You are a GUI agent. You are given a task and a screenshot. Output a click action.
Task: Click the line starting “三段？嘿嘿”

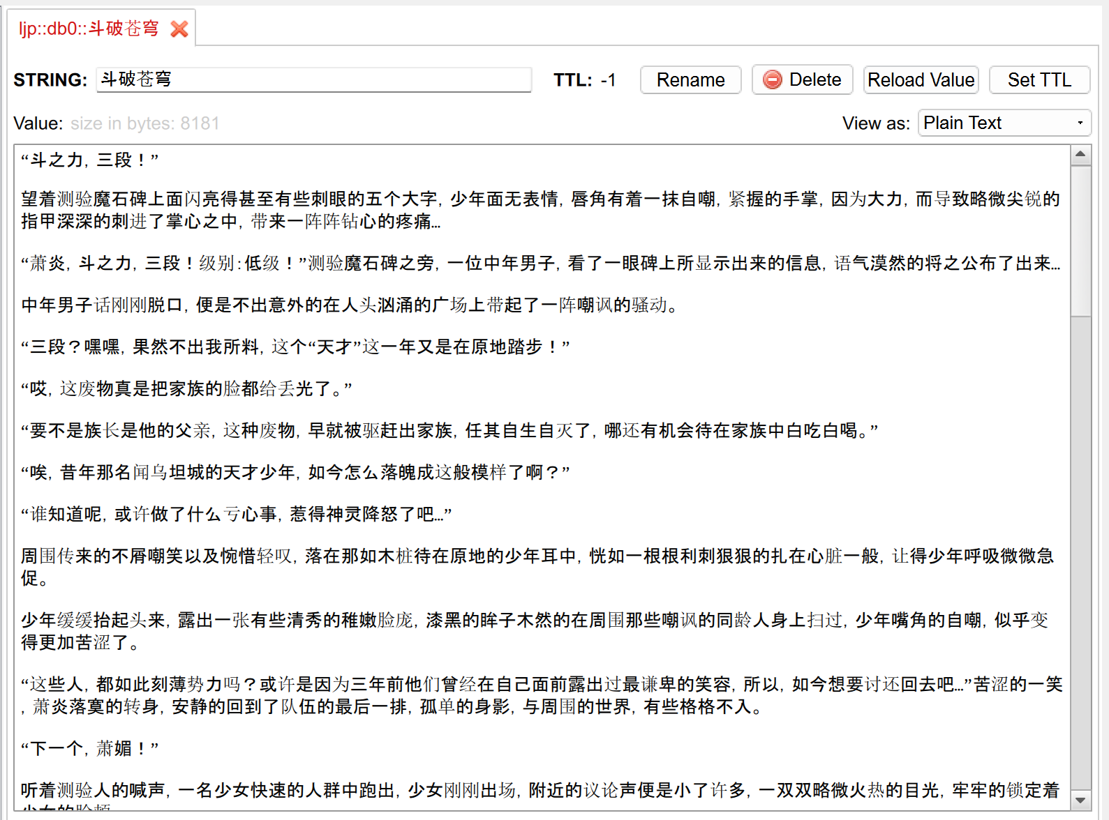point(296,347)
